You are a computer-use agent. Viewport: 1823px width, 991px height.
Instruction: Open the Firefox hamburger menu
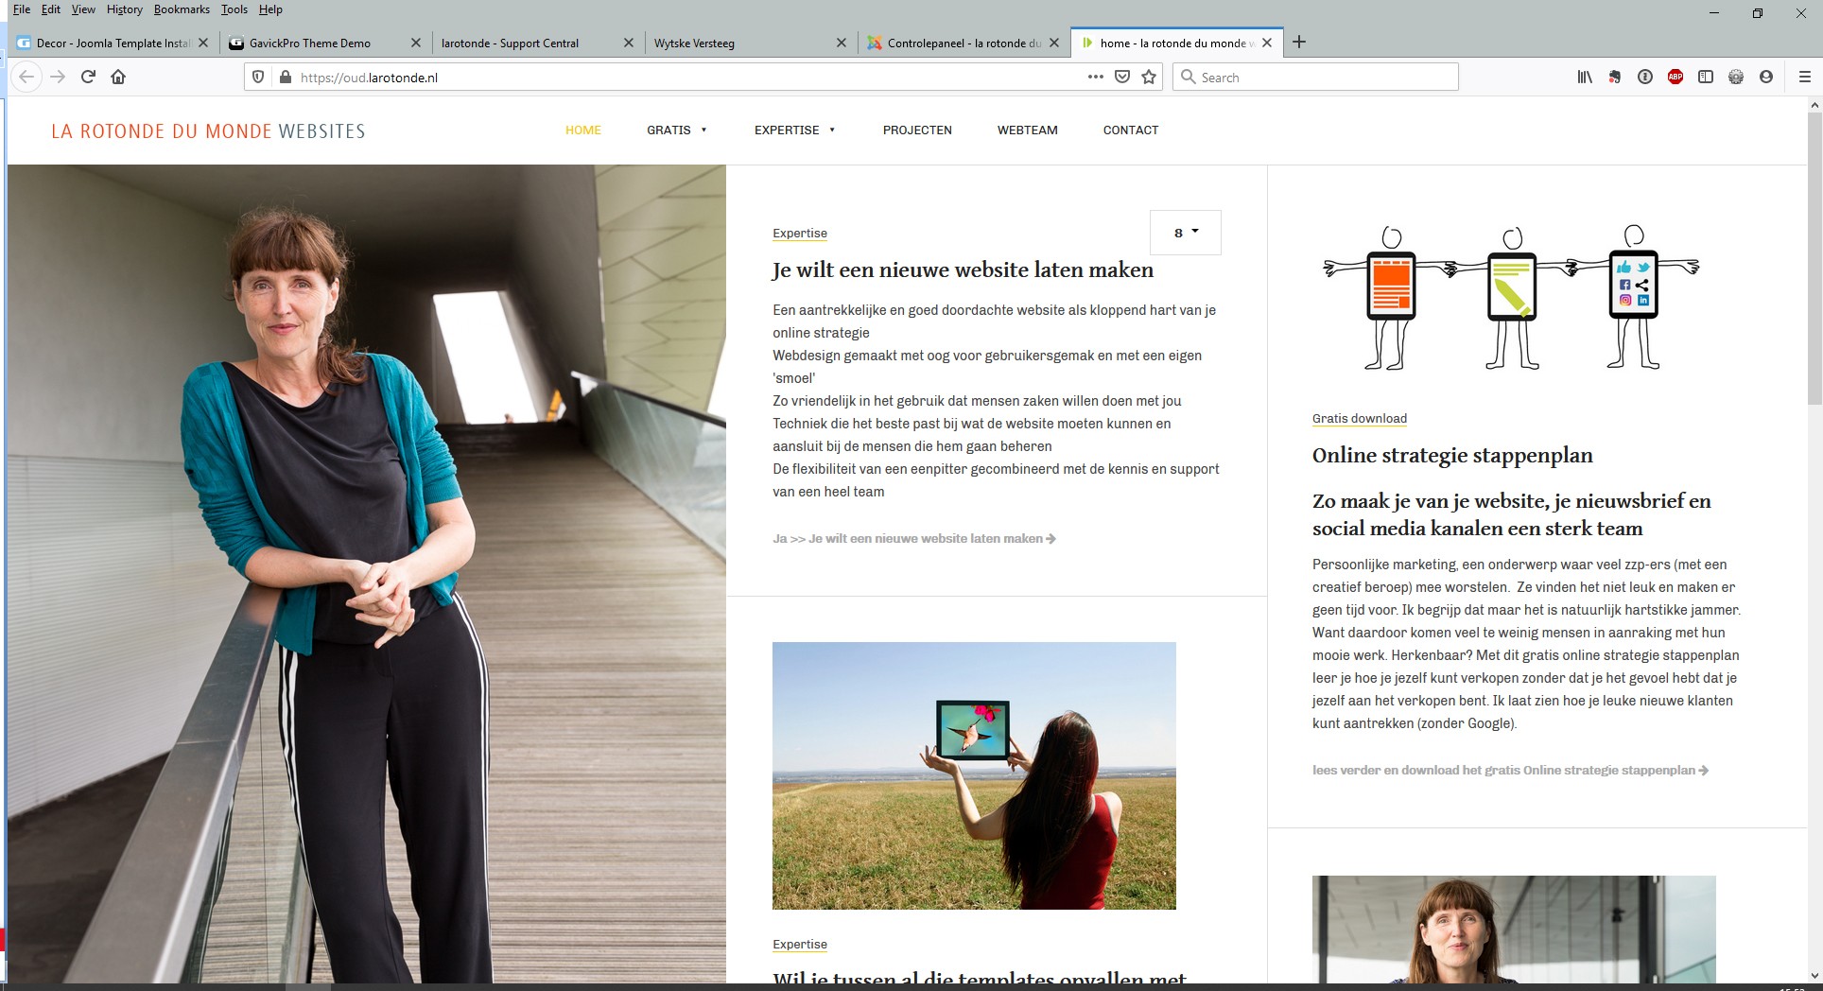1804,78
